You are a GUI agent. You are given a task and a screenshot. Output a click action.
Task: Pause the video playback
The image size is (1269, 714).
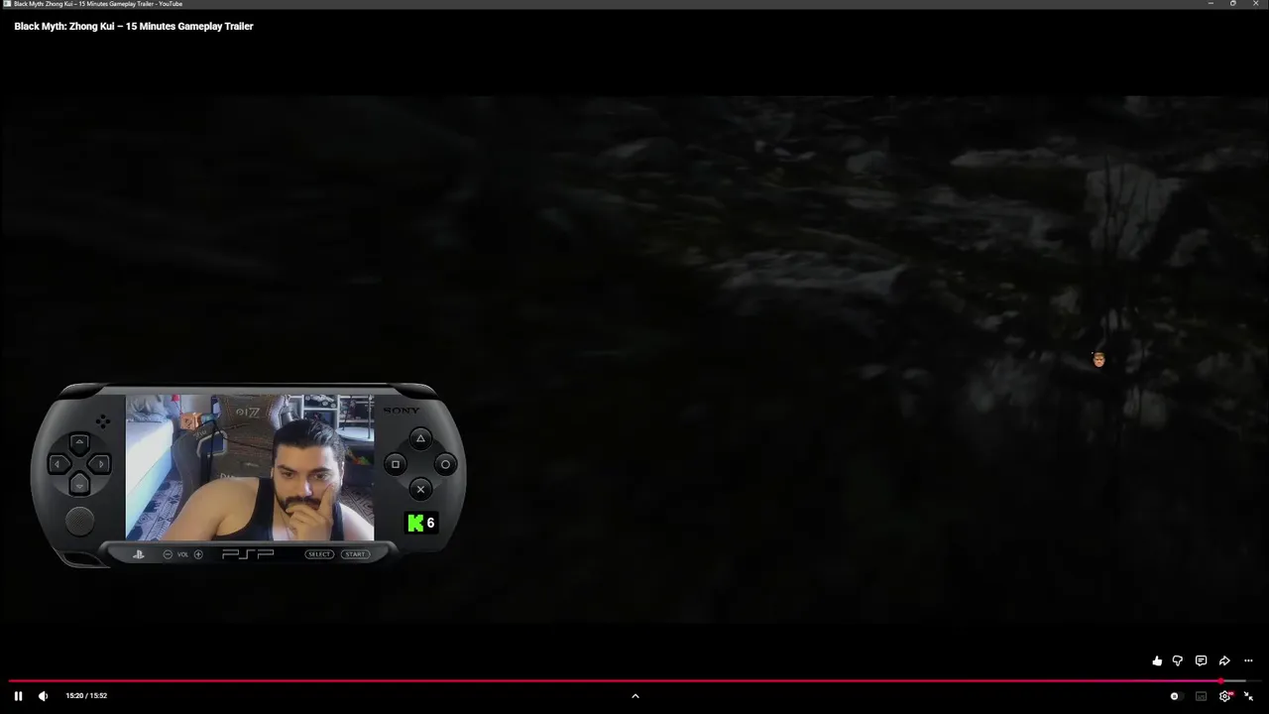[x=18, y=696]
